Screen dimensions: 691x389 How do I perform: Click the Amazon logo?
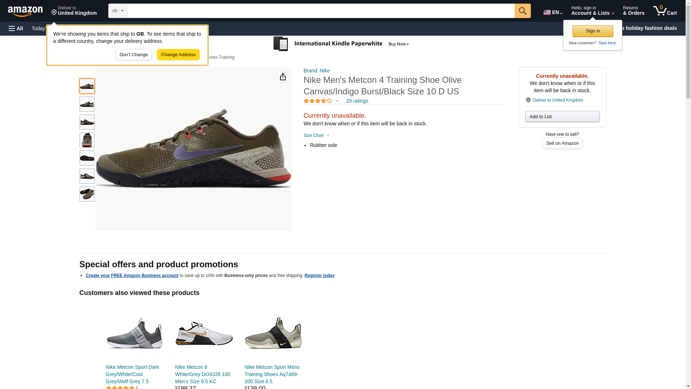tap(25, 11)
